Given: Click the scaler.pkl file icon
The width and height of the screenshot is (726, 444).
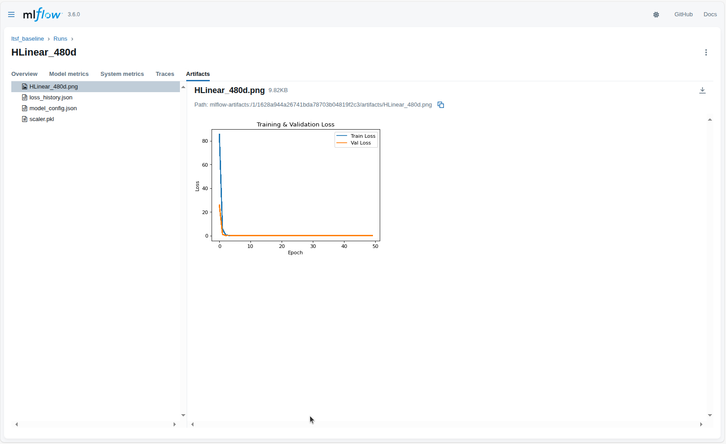Looking at the screenshot, I should (24, 119).
